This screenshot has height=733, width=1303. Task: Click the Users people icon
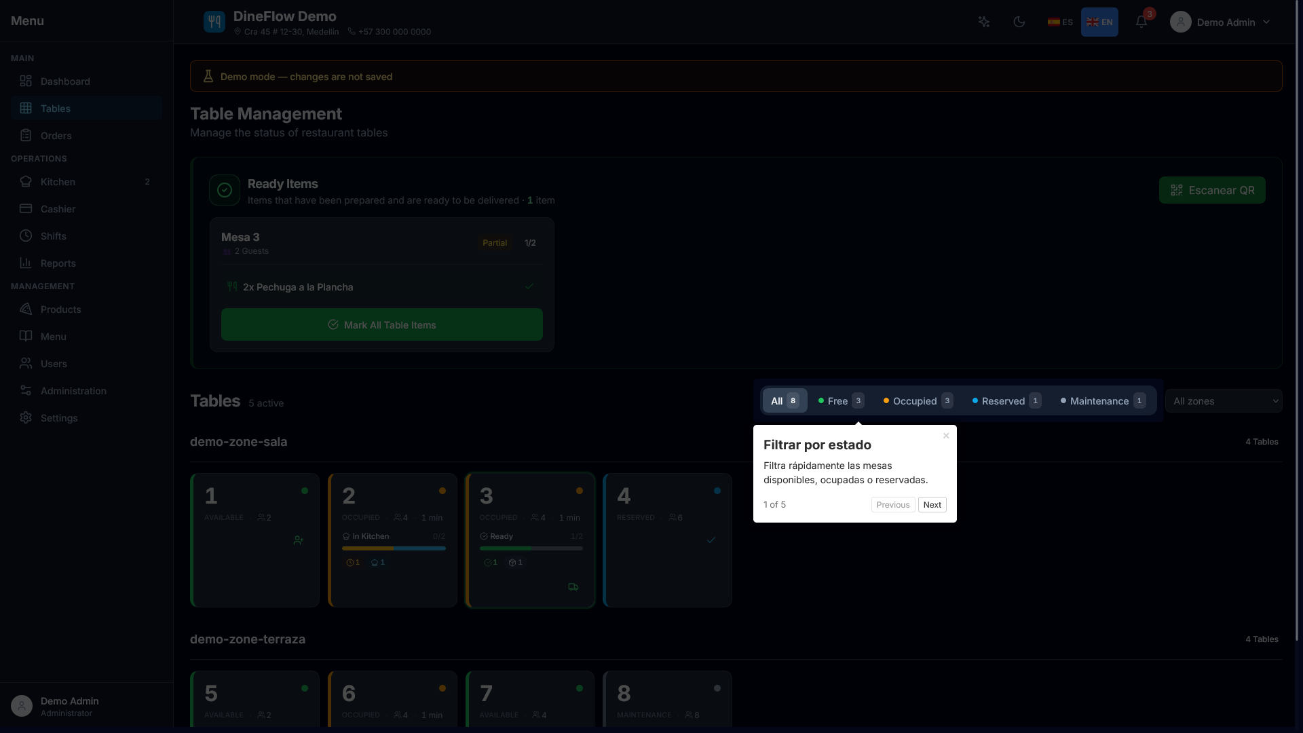point(26,363)
